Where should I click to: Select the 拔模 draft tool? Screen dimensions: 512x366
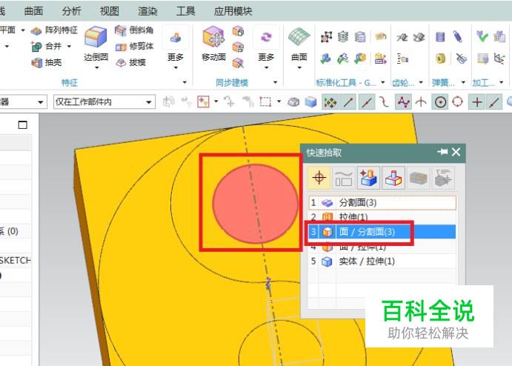click(130, 62)
